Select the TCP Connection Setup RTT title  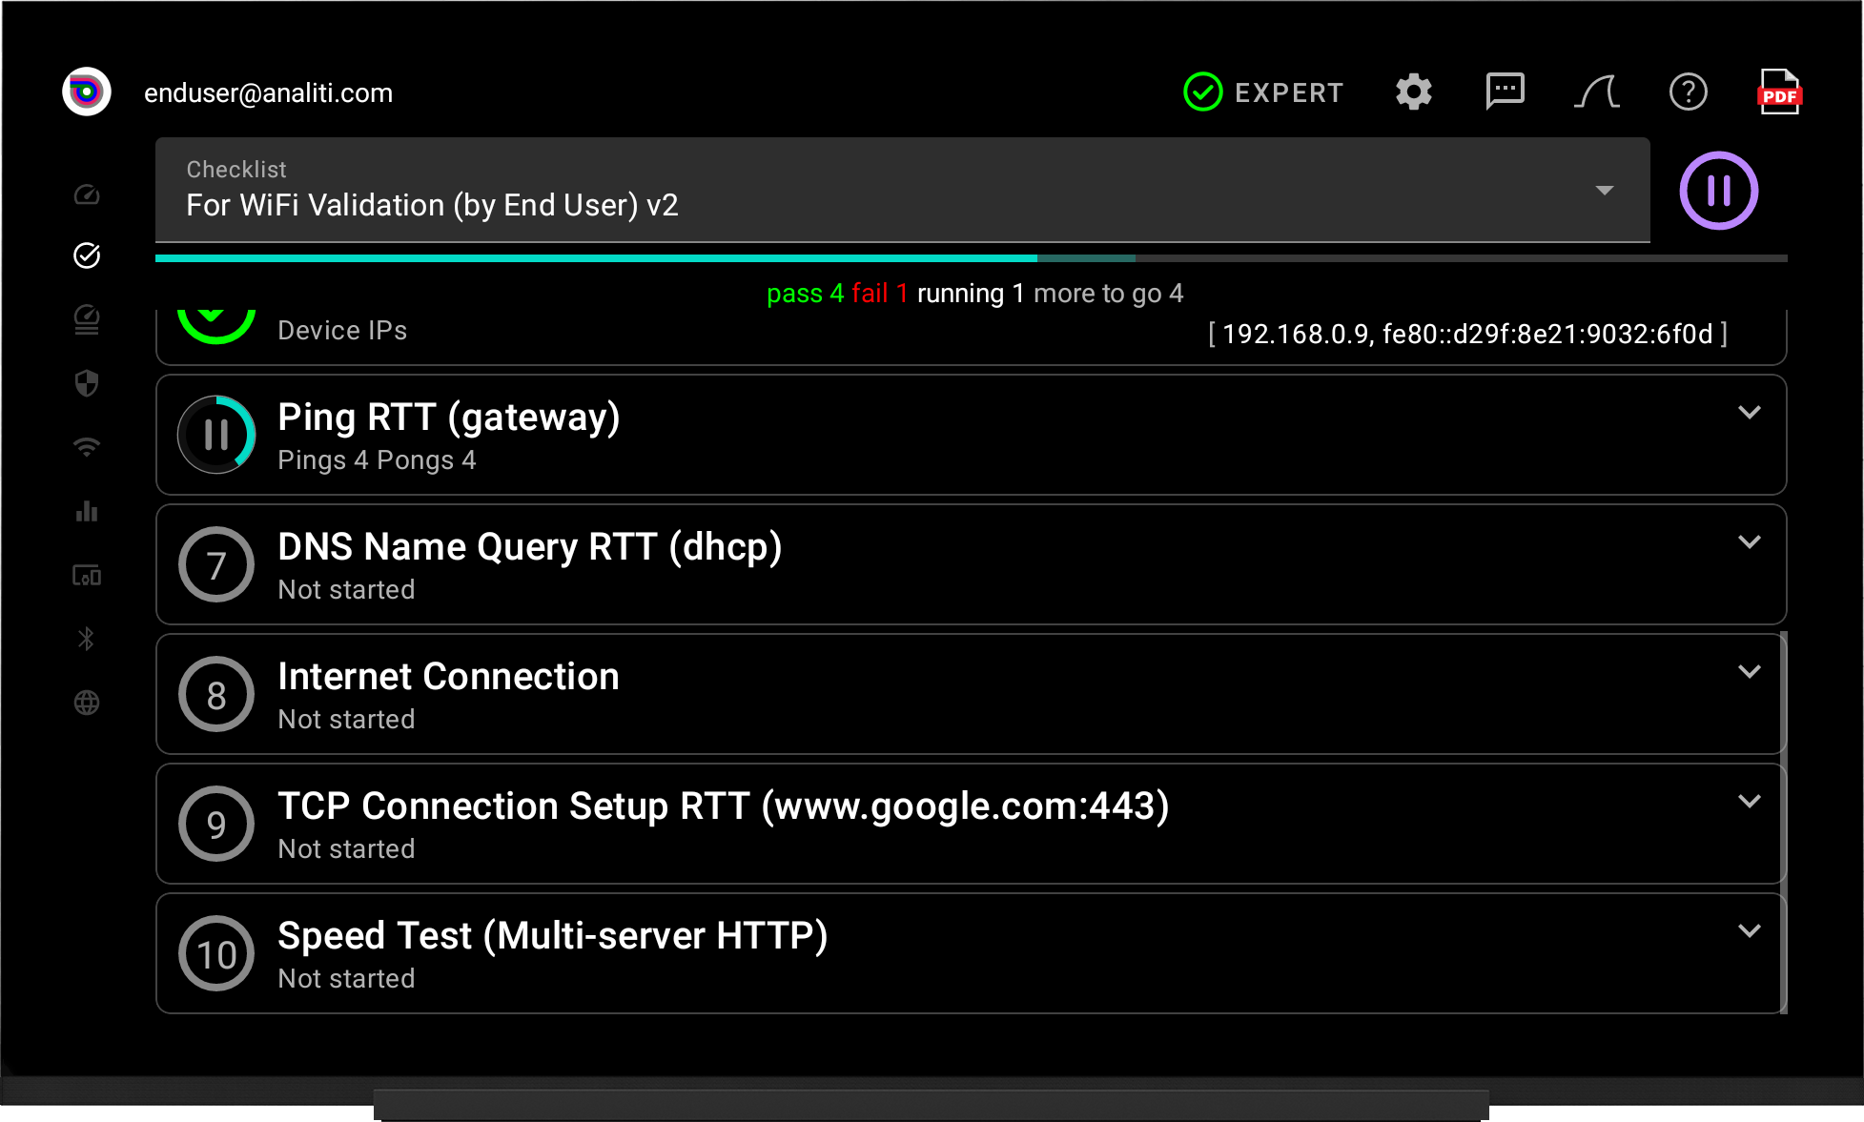pos(724,806)
